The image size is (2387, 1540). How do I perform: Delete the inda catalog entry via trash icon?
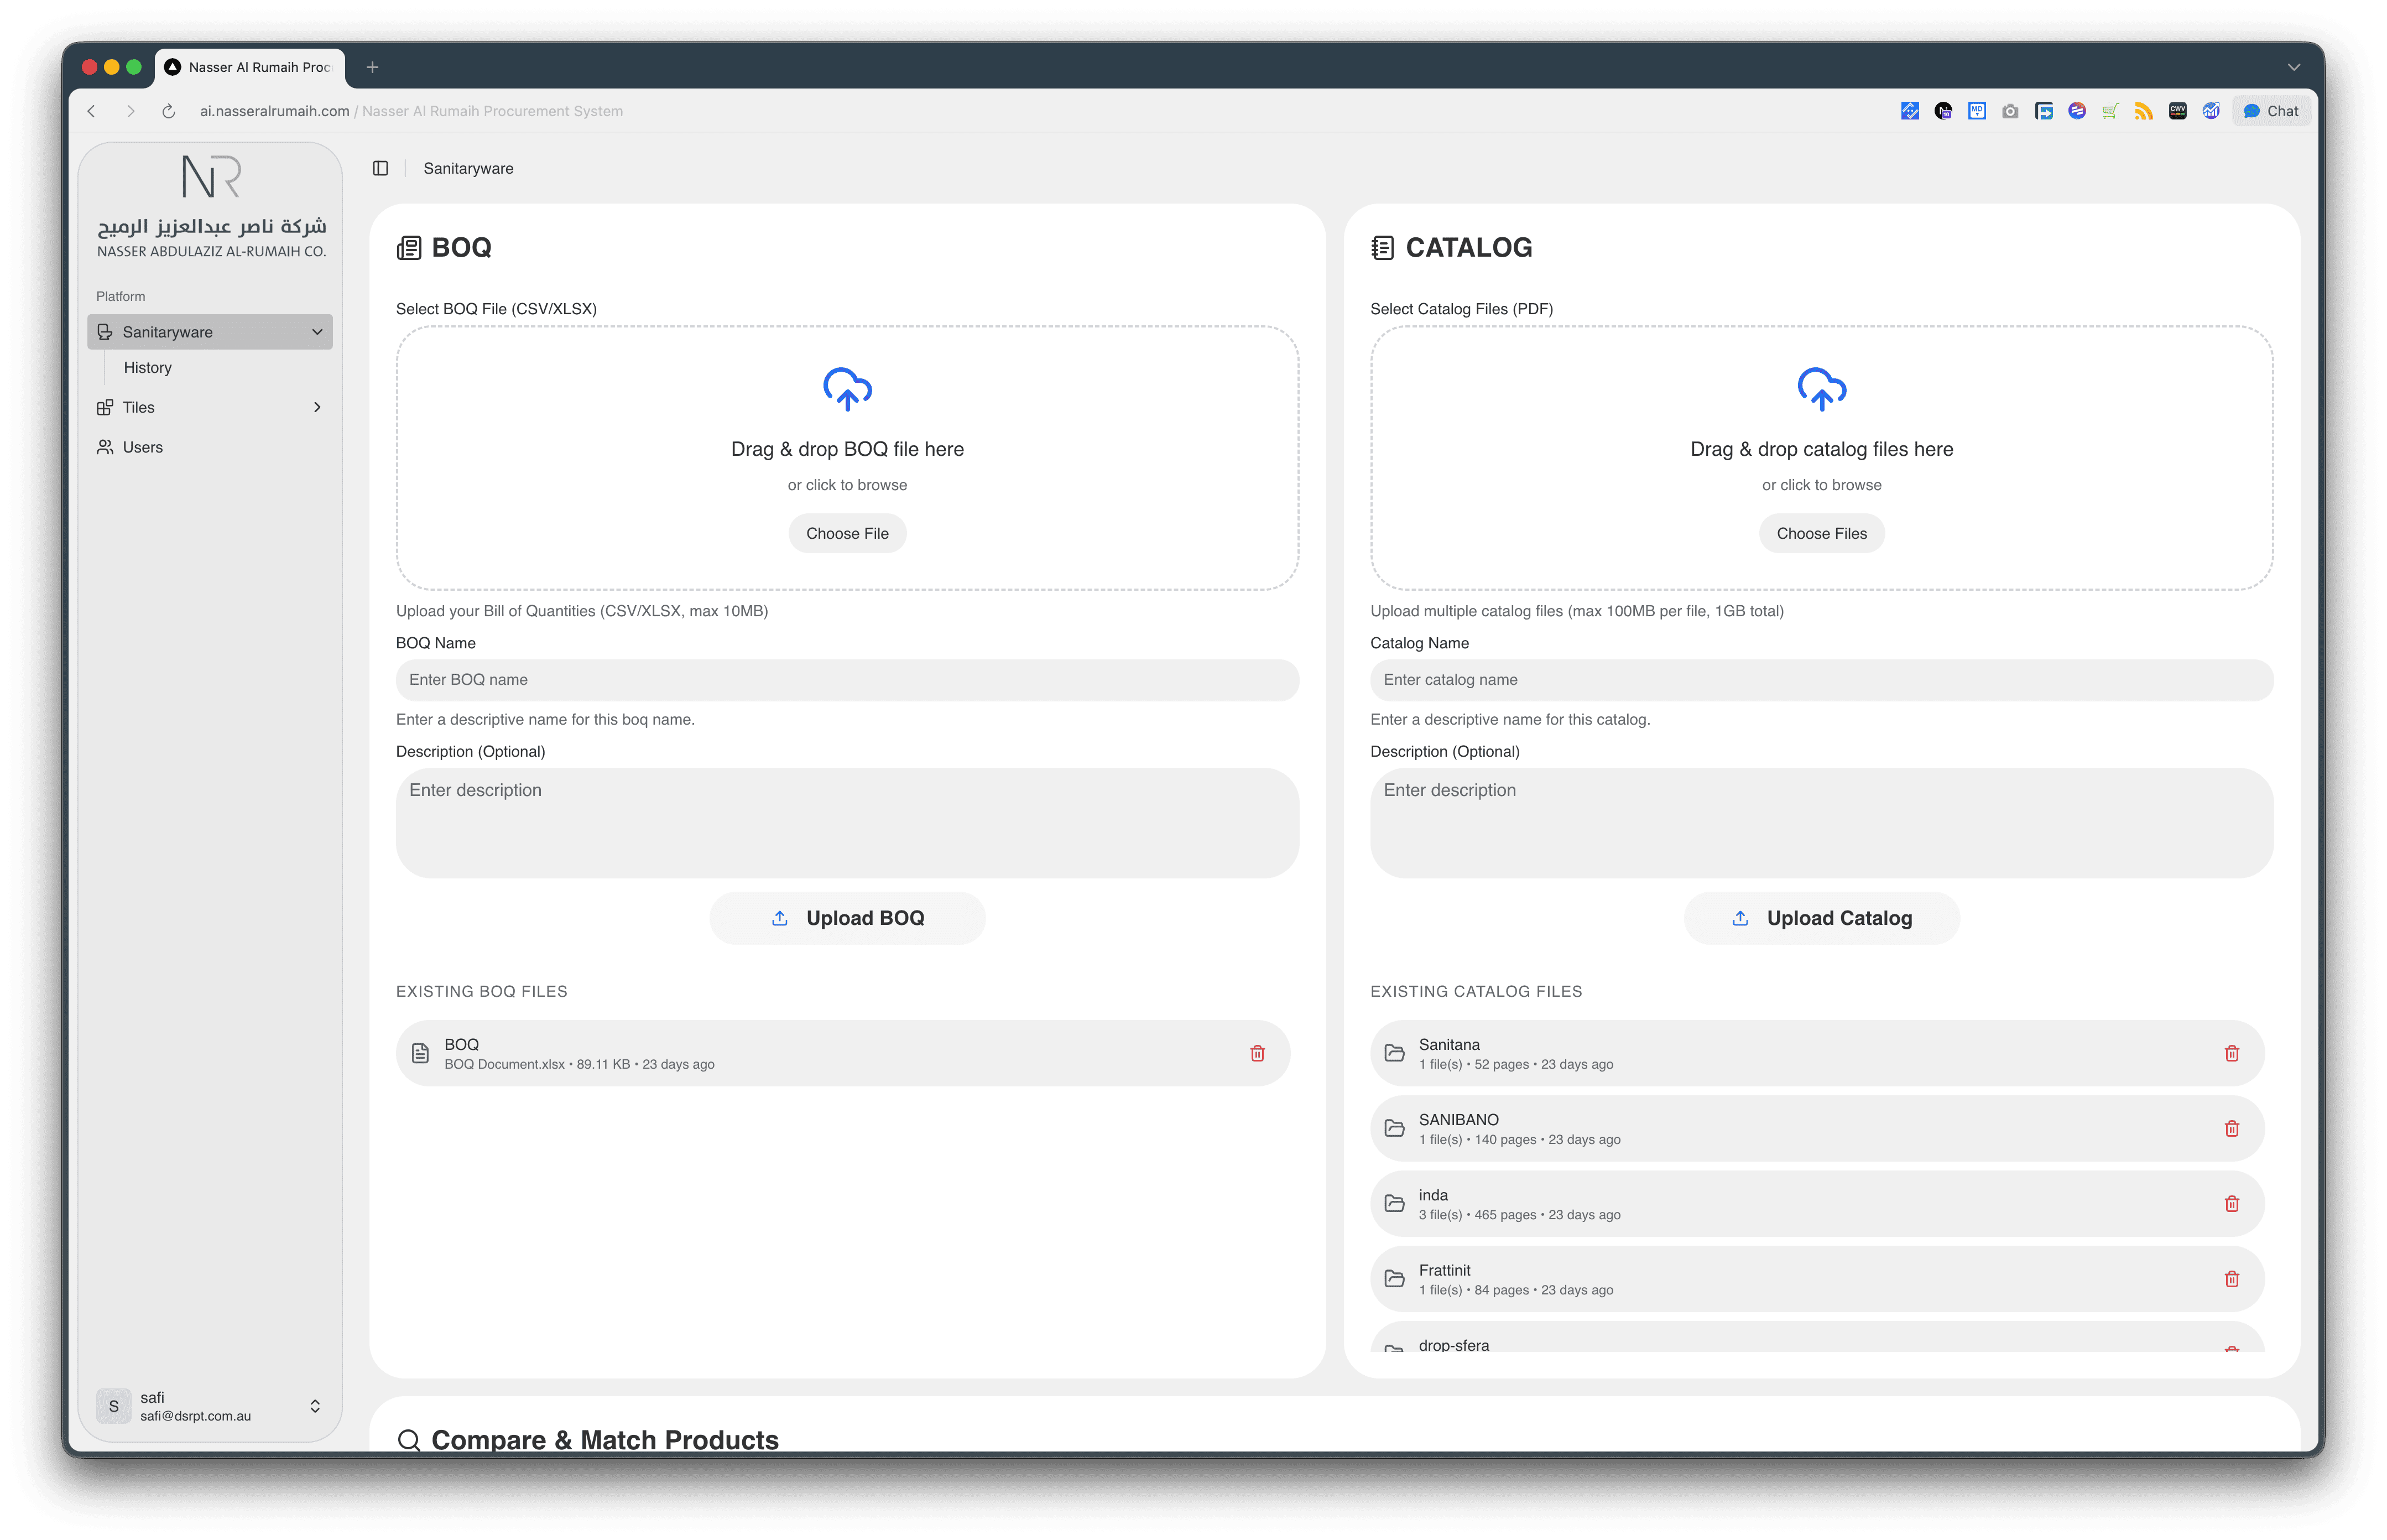point(2232,1203)
